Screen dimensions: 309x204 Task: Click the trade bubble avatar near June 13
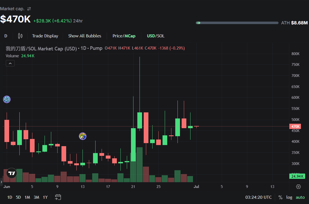pyautogui.click(x=83, y=136)
